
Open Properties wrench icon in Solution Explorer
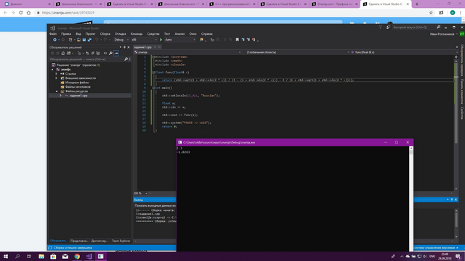(x=110, y=53)
